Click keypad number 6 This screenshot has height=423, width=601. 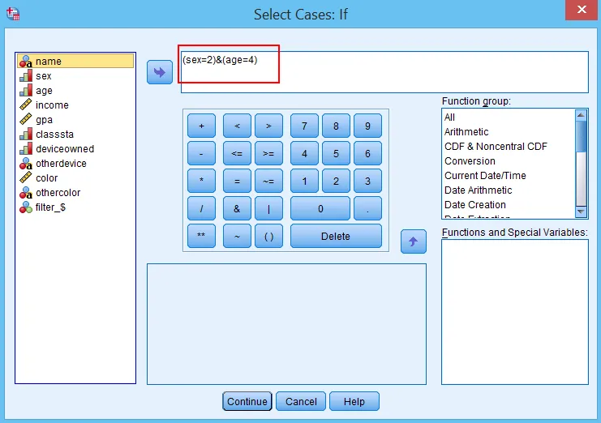point(367,153)
